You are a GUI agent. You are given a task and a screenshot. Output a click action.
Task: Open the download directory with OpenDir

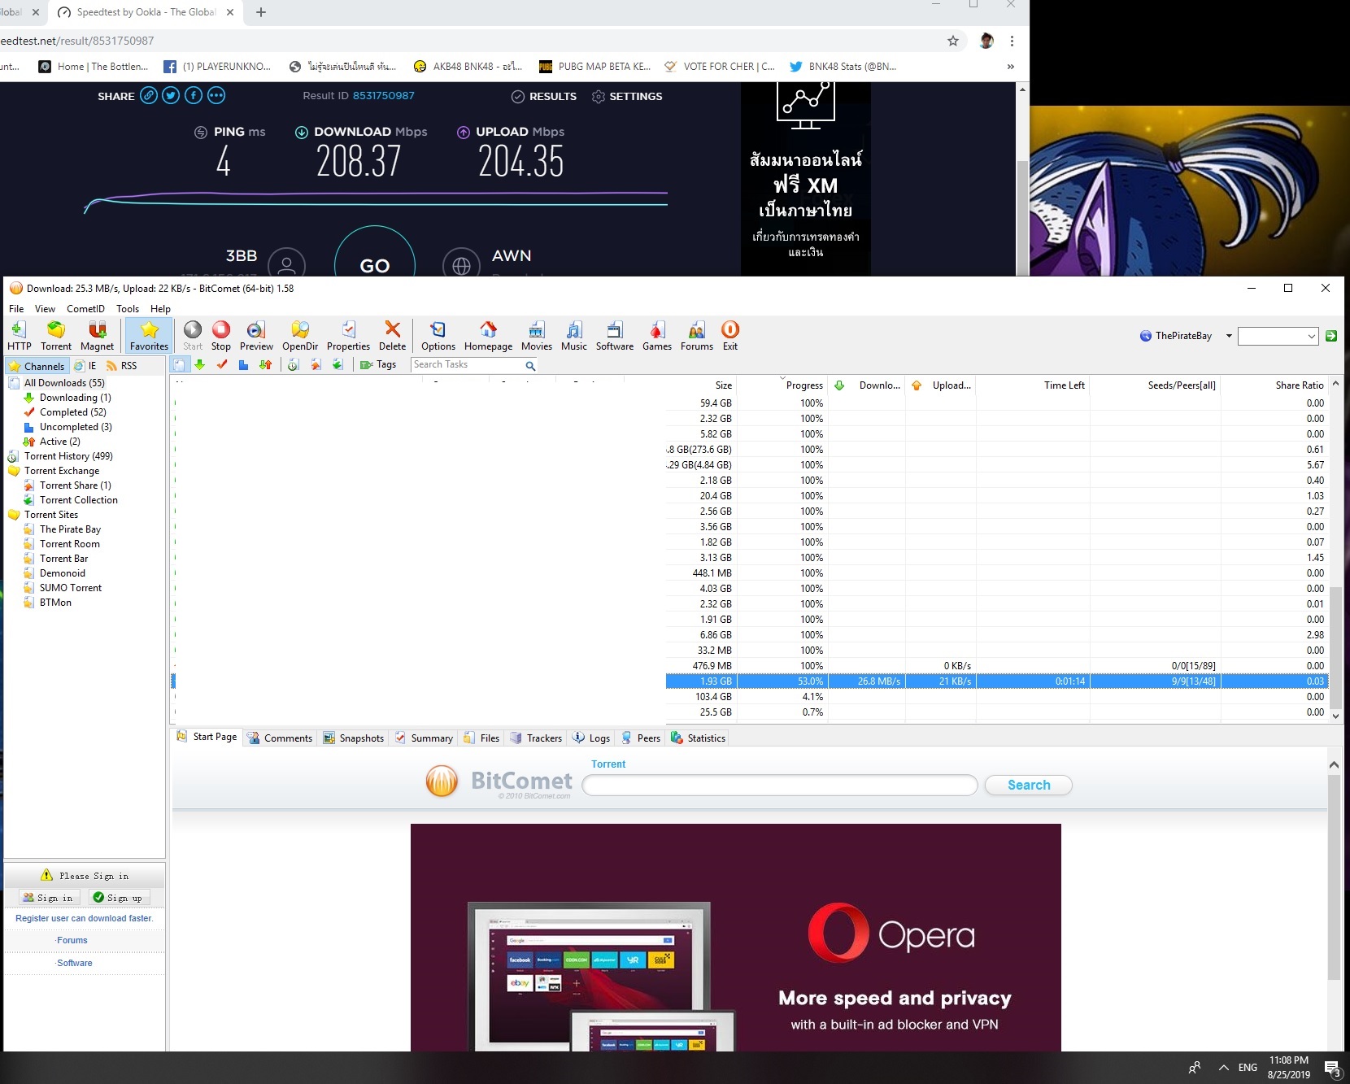tap(300, 335)
